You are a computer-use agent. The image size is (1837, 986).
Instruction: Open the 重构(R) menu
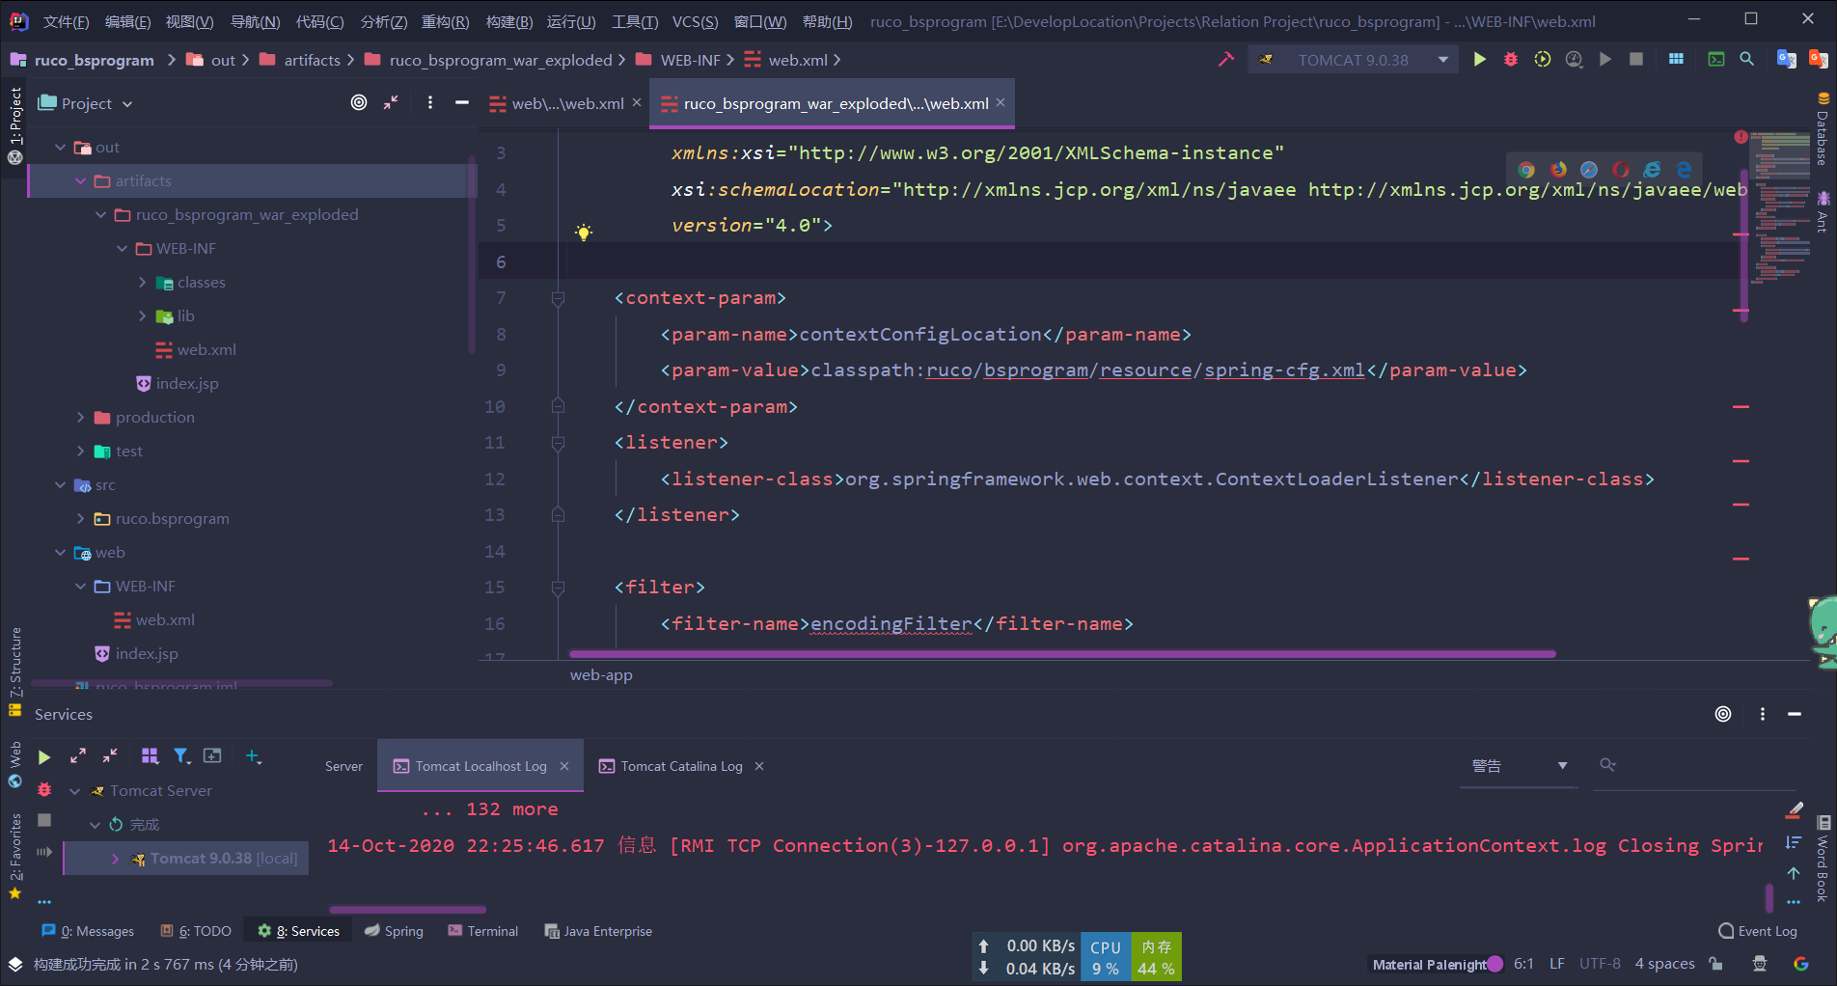(x=445, y=21)
